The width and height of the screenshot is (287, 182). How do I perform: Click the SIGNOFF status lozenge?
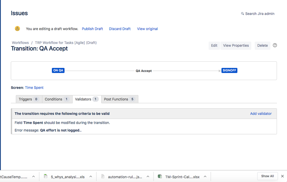229,70
